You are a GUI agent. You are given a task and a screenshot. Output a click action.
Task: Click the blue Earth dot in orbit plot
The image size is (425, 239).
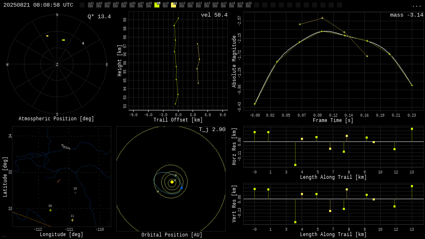pyautogui.click(x=182, y=188)
